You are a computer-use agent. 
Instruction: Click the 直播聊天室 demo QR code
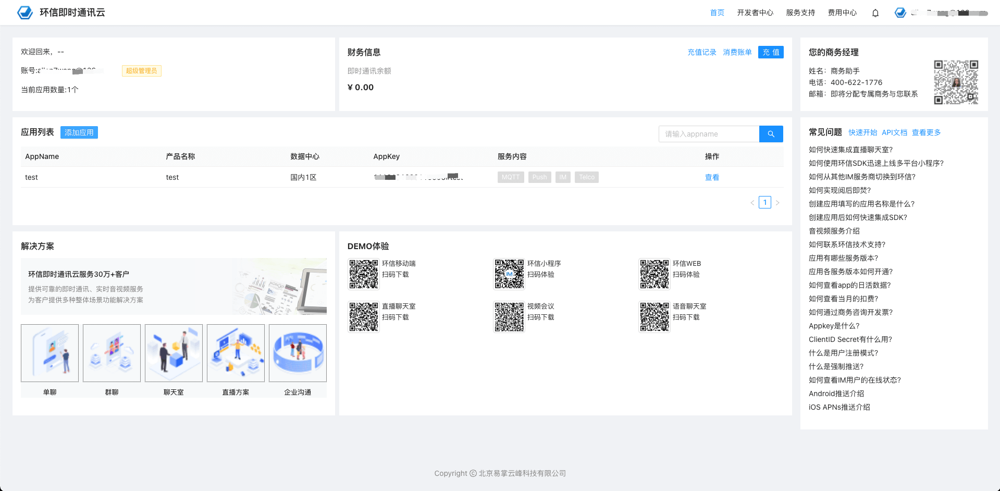pyautogui.click(x=364, y=317)
